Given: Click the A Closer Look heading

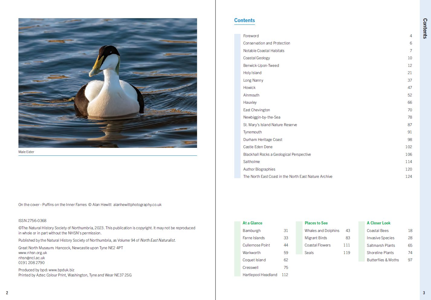Looking at the screenshot, I should pyautogui.click(x=379, y=223).
